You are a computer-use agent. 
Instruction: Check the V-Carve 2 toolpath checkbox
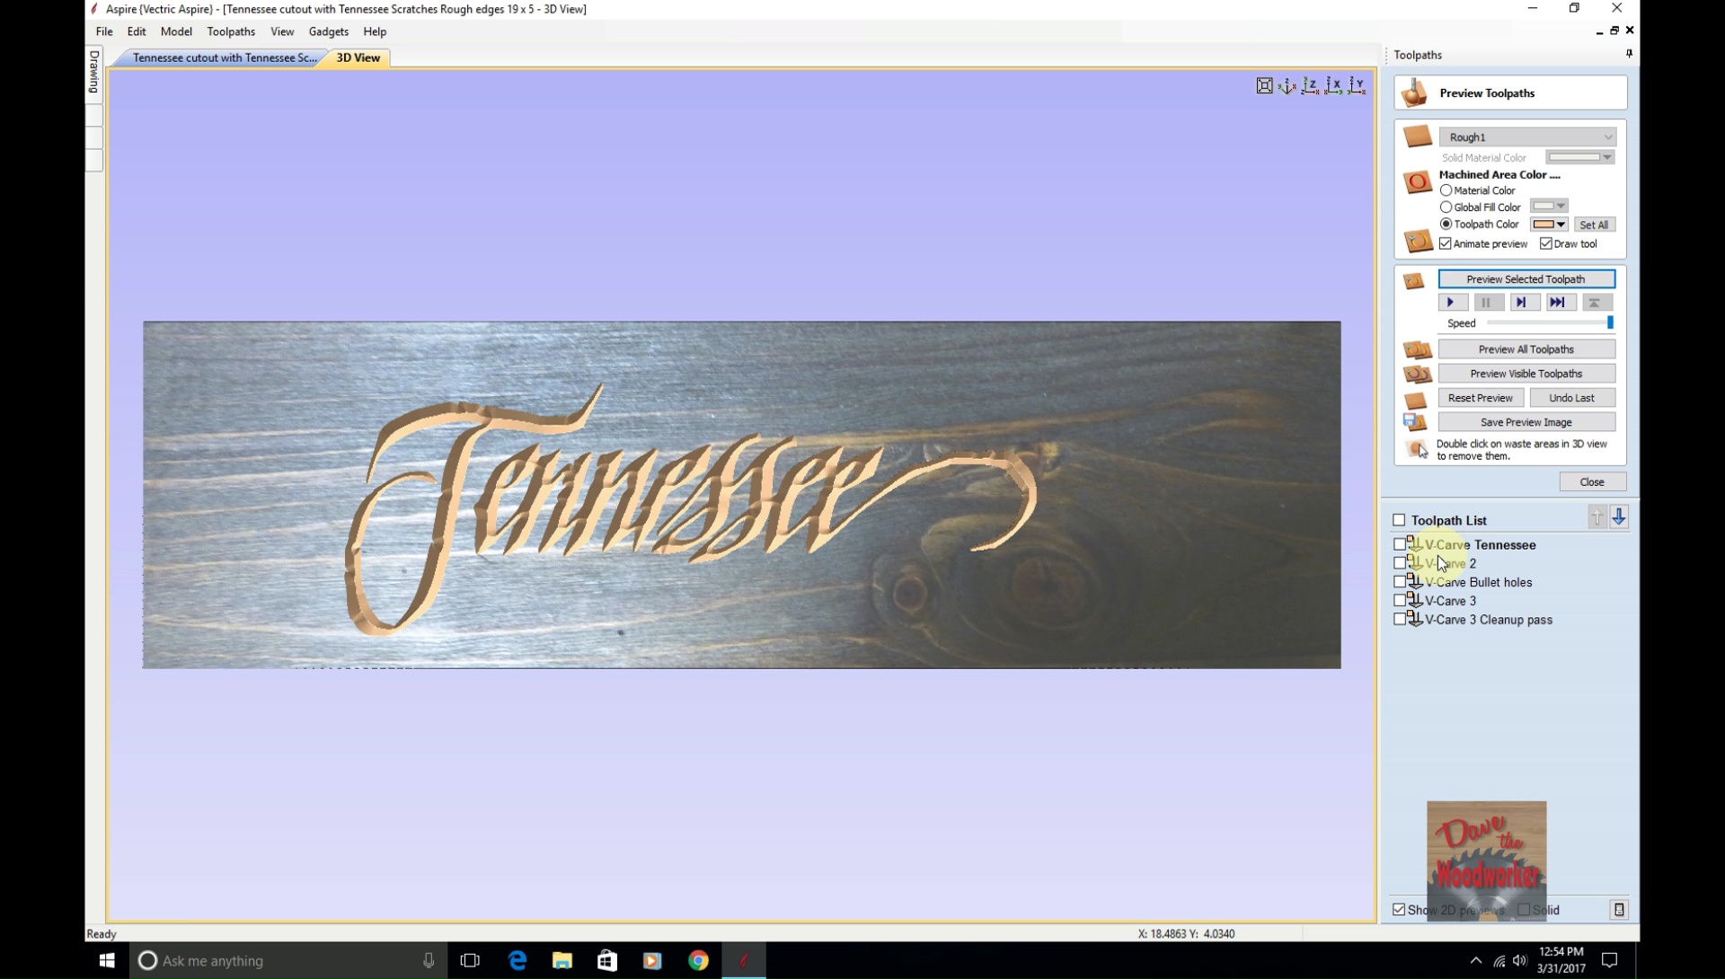[1399, 563]
